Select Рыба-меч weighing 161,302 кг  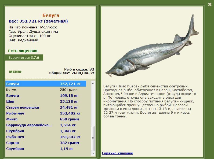click(46, 137)
